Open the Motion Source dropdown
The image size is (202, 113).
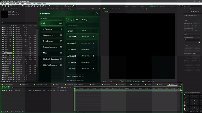[x=196, y=53]
